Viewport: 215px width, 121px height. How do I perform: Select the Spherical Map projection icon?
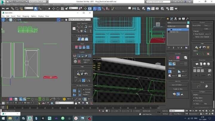[205, 64]
